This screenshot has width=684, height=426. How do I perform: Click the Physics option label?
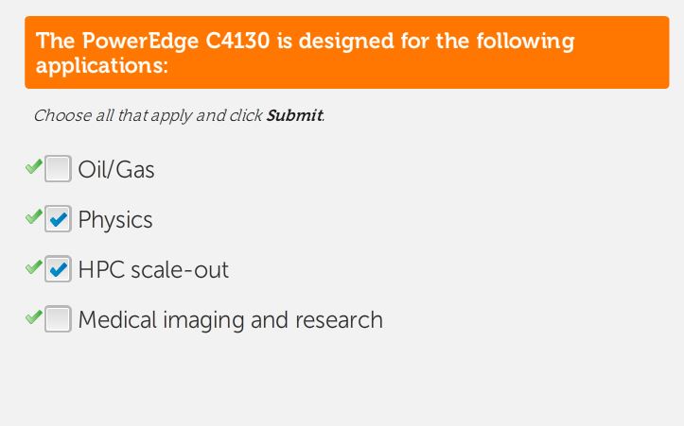coord(115,220)
